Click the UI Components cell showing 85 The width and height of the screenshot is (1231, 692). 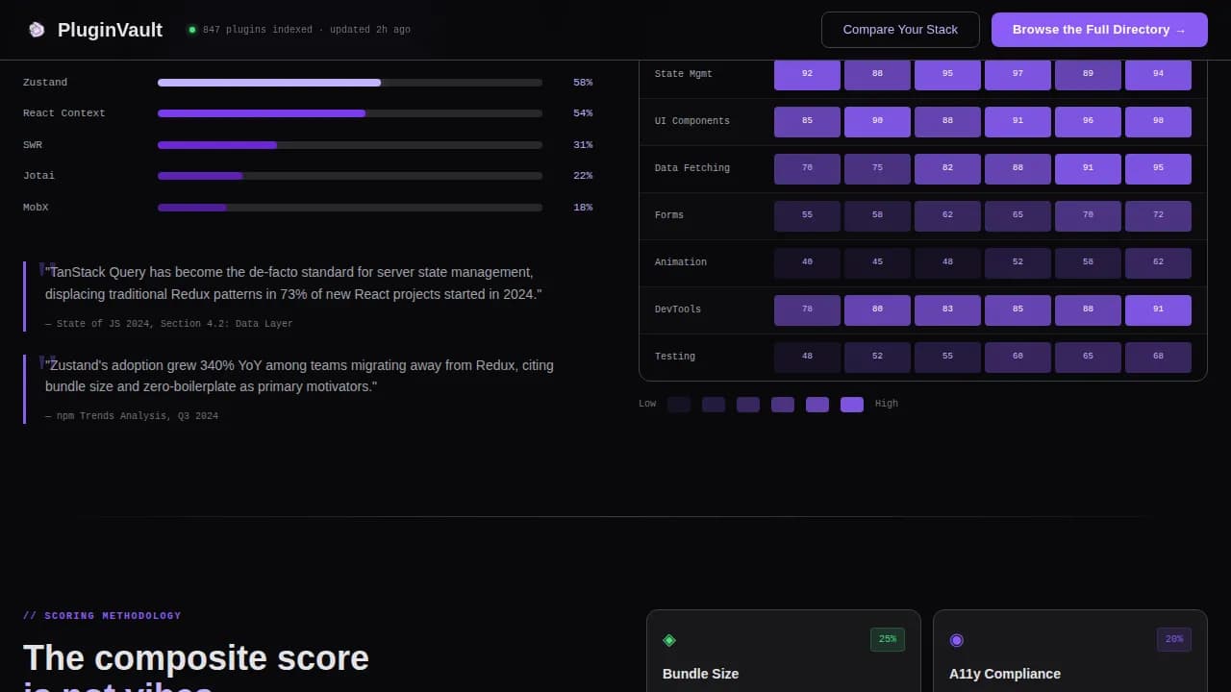(x=807, y=122)
